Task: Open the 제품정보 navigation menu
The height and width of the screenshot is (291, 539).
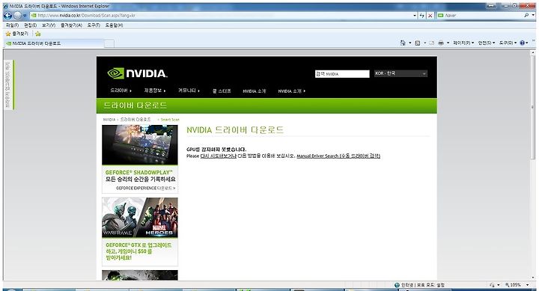Action: click(155, 91)
